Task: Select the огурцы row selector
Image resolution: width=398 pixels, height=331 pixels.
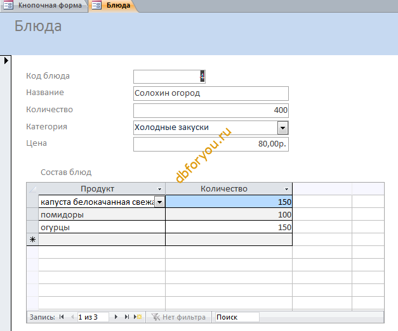Action: pyautogui.click(x=32, y=227)
